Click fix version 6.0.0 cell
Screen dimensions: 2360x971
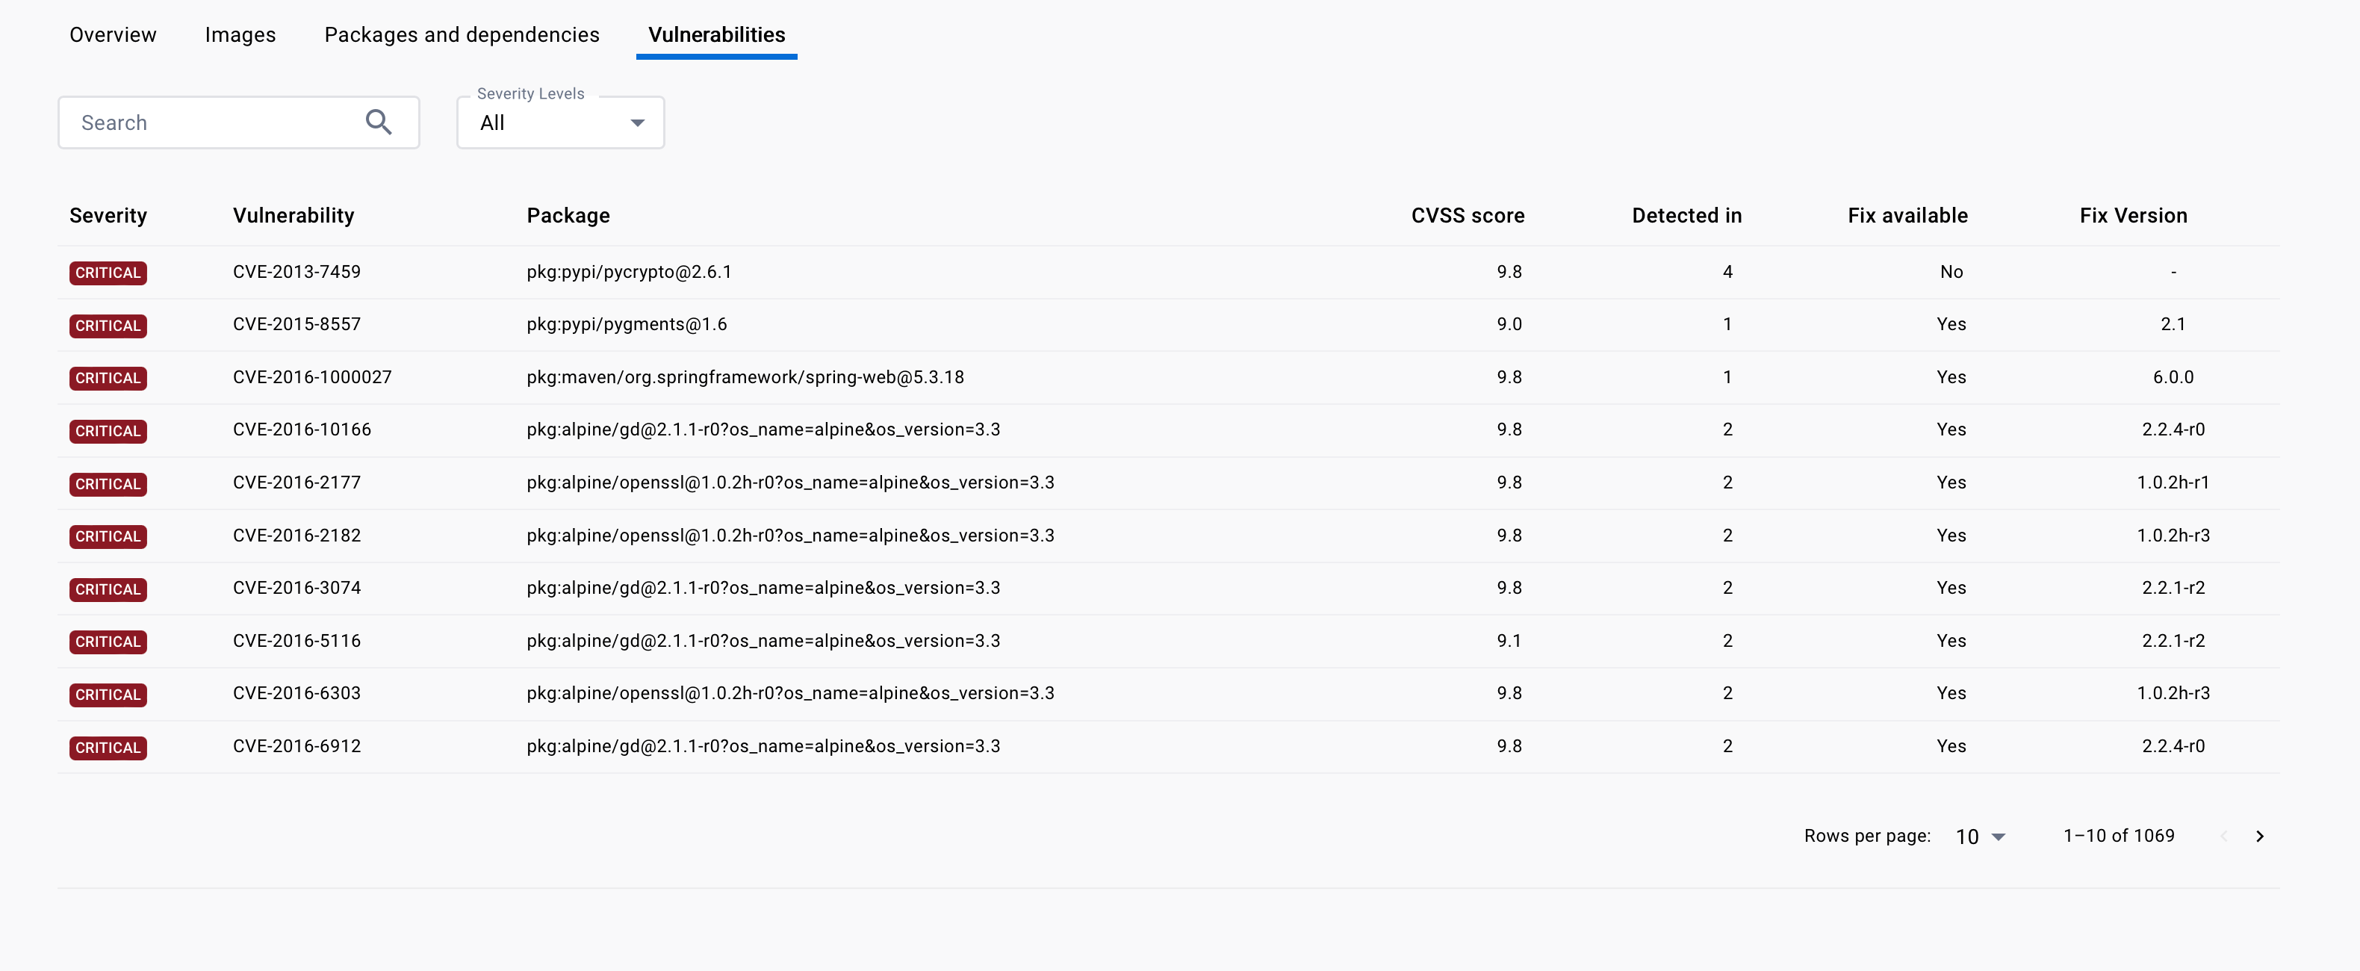(x=2173, y=377)
